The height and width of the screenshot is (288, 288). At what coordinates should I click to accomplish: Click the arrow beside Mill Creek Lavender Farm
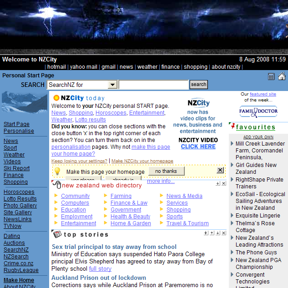(232, 143)
